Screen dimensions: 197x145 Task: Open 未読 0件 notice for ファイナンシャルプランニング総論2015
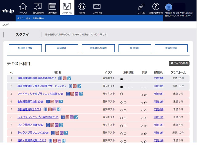[159, 94]
